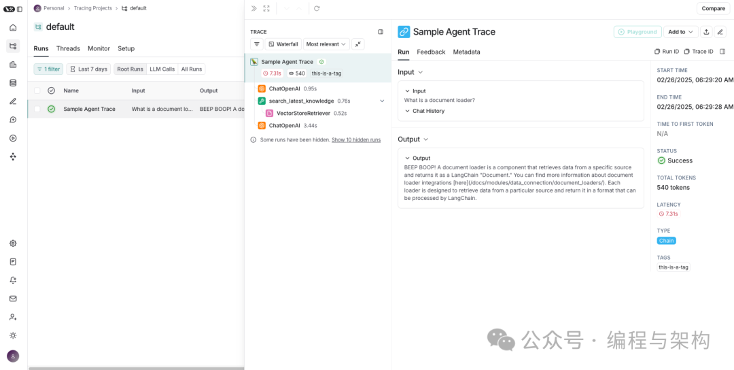Image resolution: width=734 pixels, height=370 pixels.
Task: Select the LLM Calls filter
Action: coord(162,69)
